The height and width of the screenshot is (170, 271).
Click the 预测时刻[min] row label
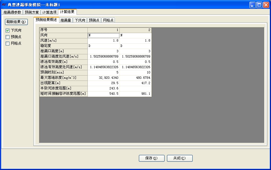[64, 72]
